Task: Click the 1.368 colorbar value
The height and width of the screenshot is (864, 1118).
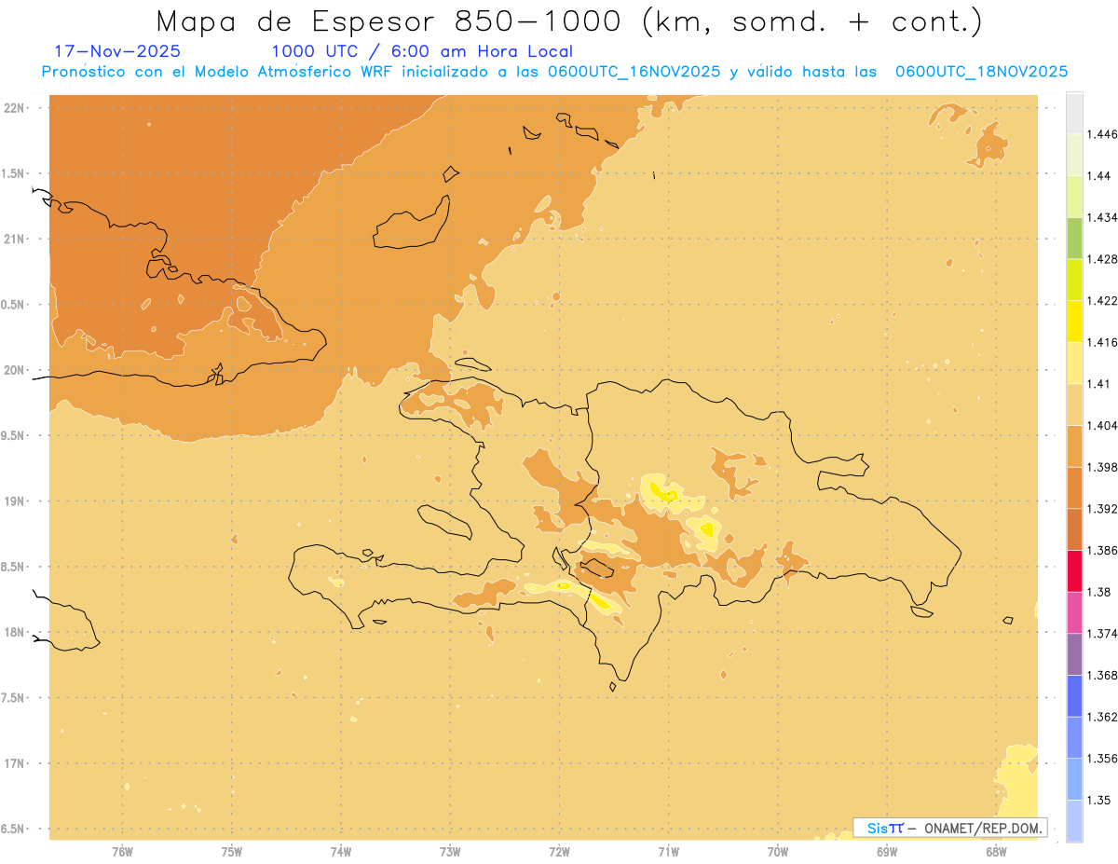Action: tap(1101, 675)
